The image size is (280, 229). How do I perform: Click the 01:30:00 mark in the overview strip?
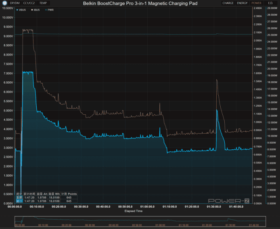(x=230, y=225)
